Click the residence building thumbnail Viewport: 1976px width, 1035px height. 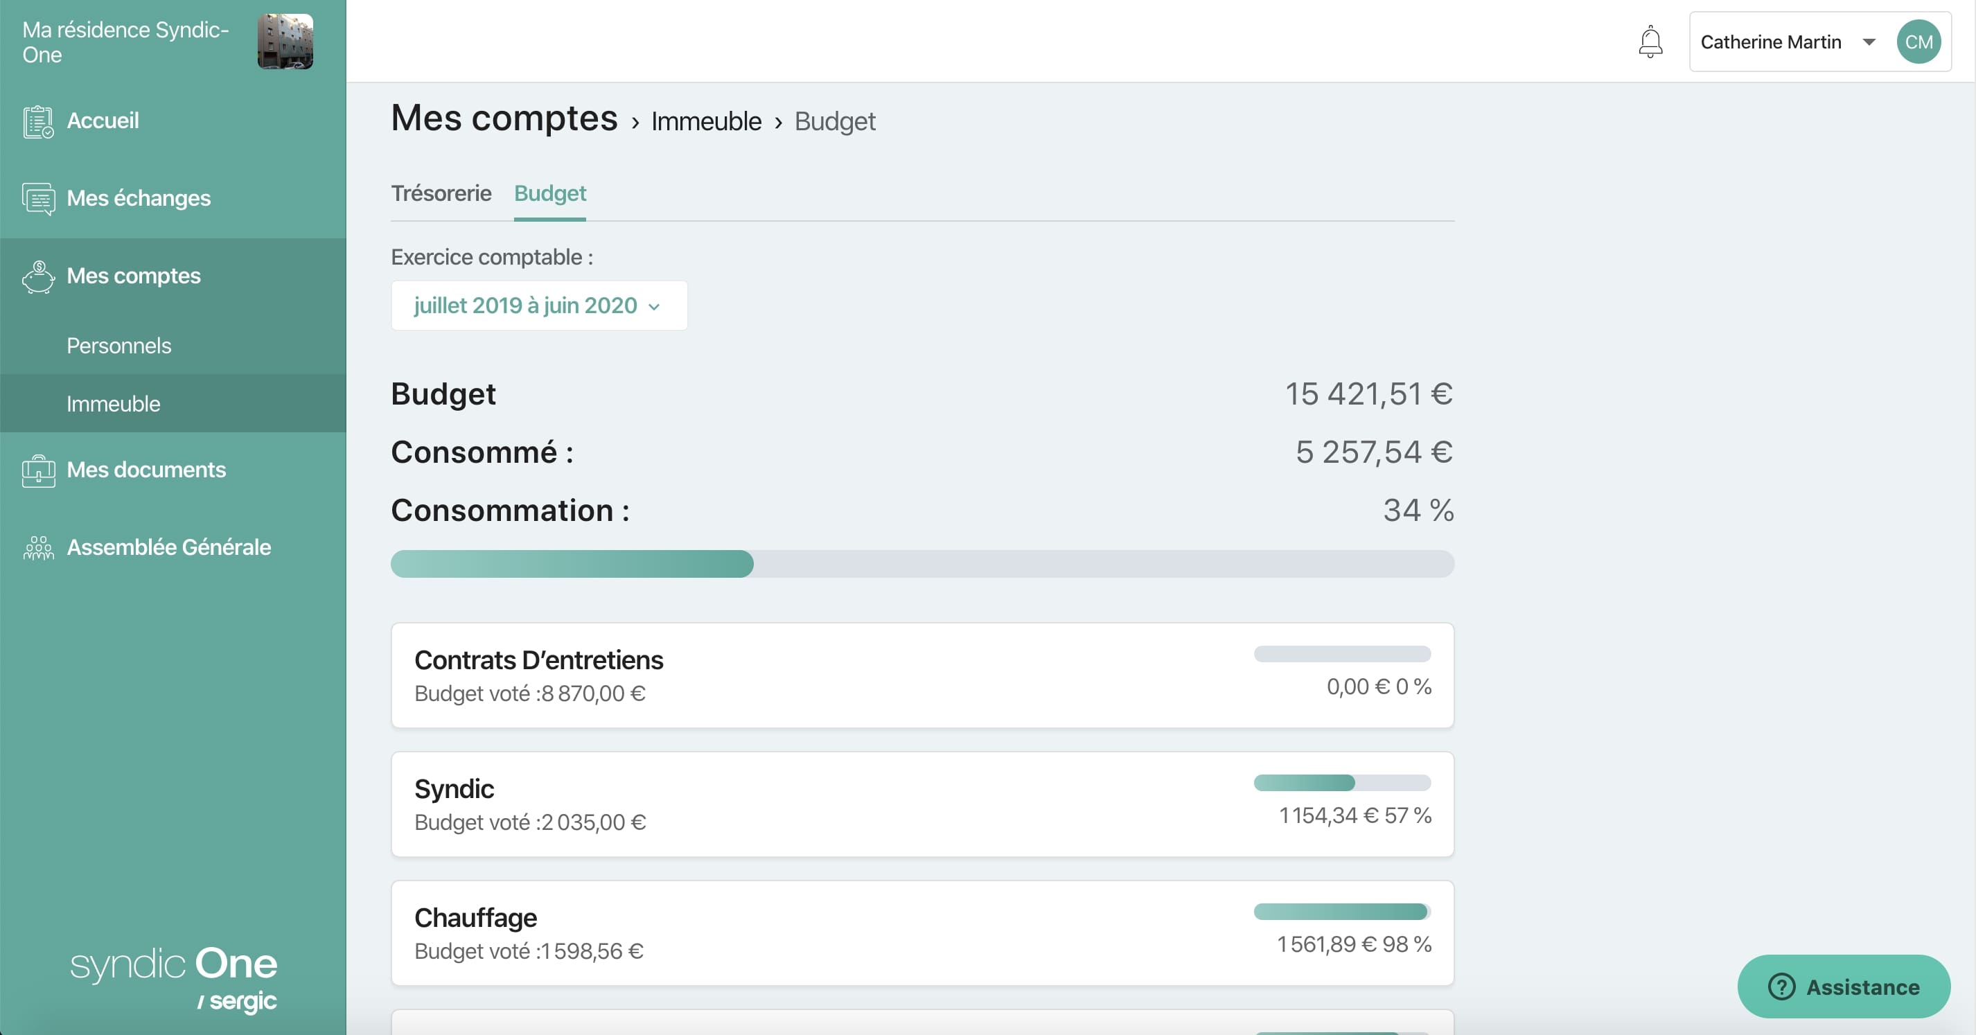tap(285, 42)
